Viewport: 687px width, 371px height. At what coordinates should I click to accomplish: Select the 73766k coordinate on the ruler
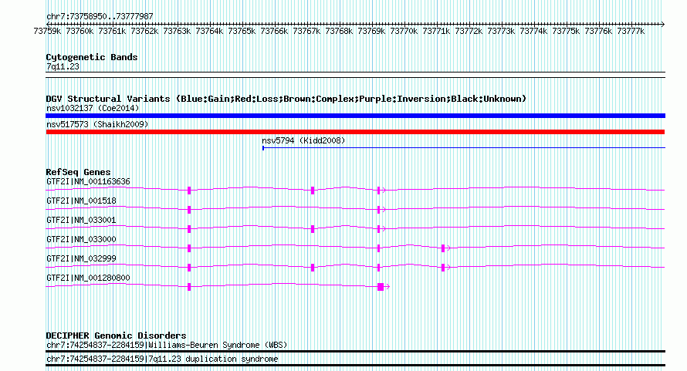(274, 31)
